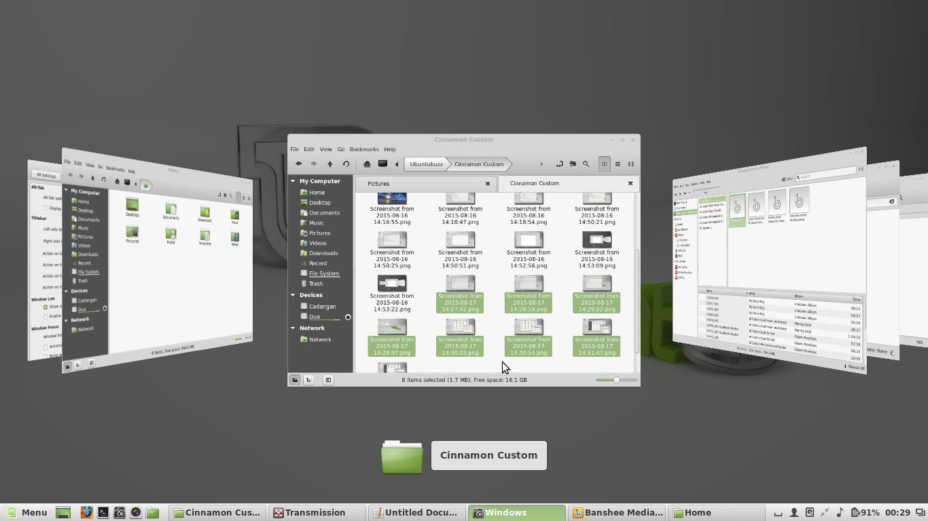Toggle treeview sidebar mode in the statusbar
928x521 pixels.
click(308, 380)
